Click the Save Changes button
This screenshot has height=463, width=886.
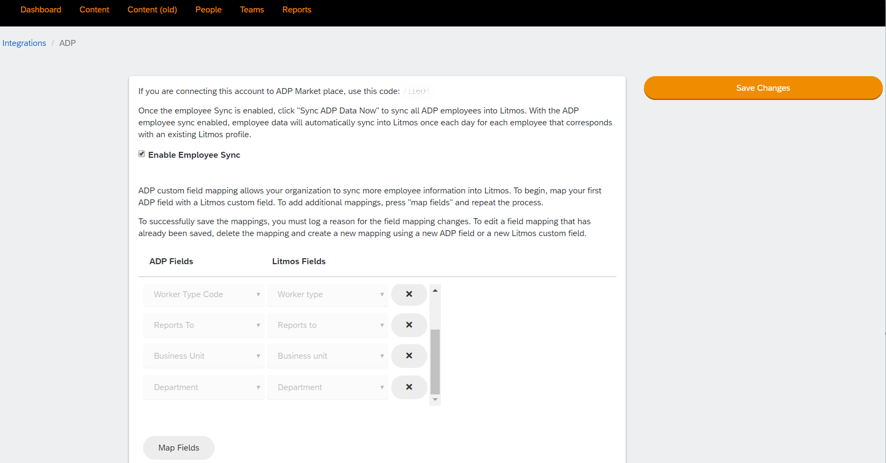[x=763, y=88]
